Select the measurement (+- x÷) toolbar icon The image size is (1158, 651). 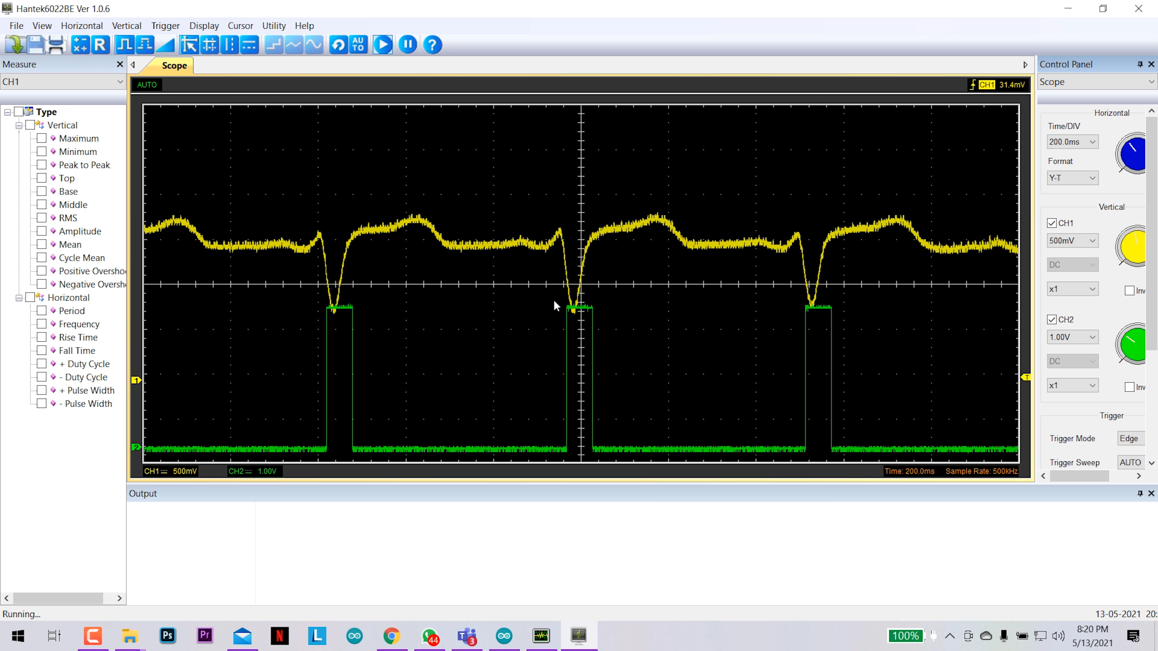pos(80,44)
